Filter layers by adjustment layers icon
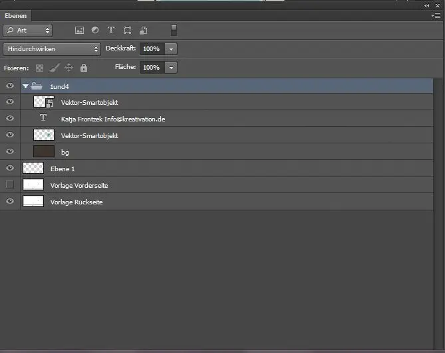Image resolution: width=445 pixels, height=353 pixels. pos(95,30)
